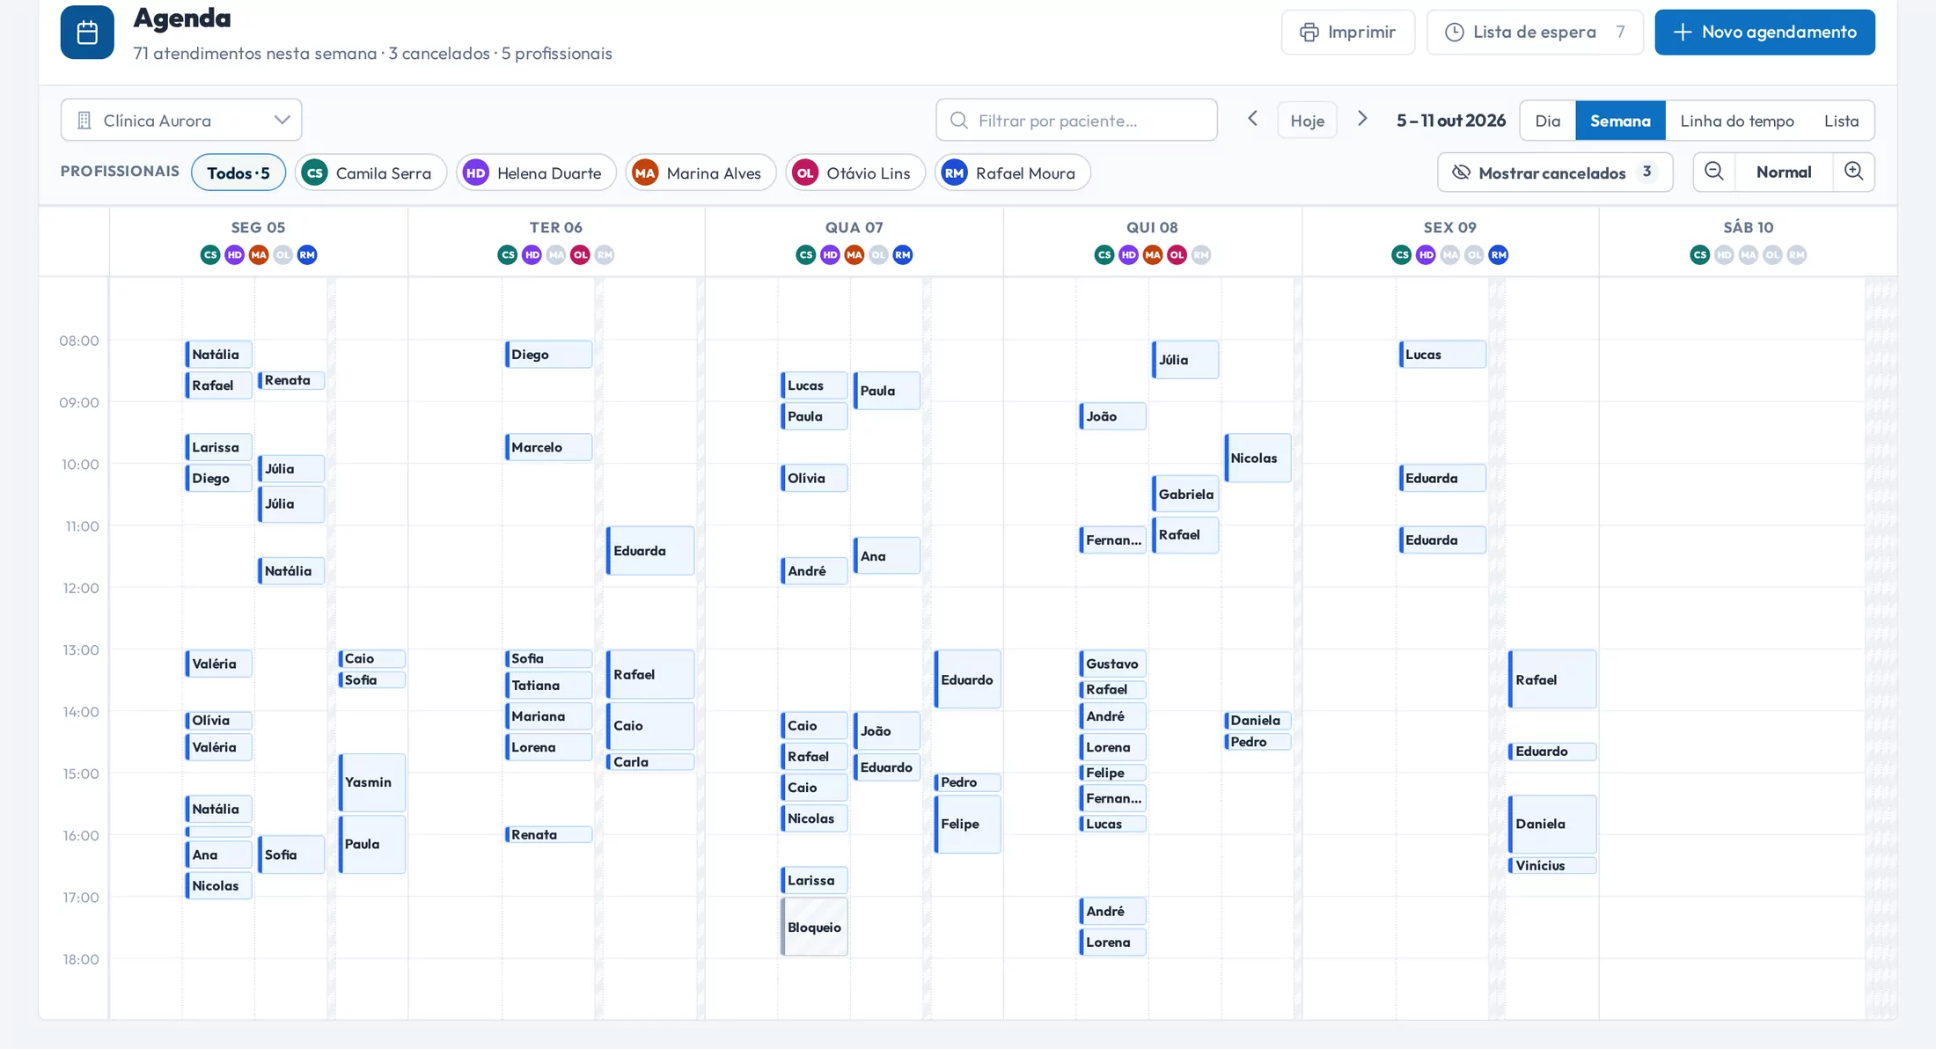Click the Hoje button

[x=1307, y=121]
